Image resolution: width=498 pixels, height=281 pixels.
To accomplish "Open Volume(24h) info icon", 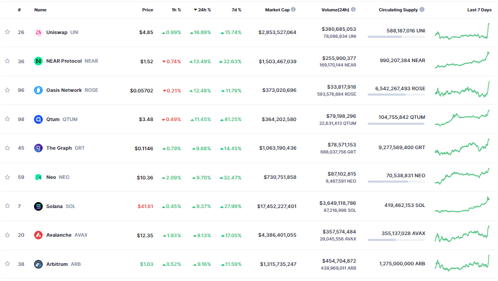I will [x=353, y=10].
